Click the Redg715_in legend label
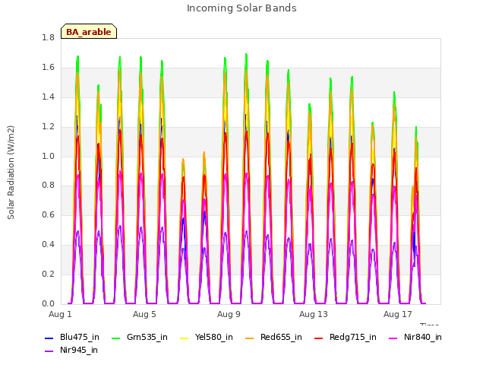Screen dimensions: 486x365 coord(353,337)
